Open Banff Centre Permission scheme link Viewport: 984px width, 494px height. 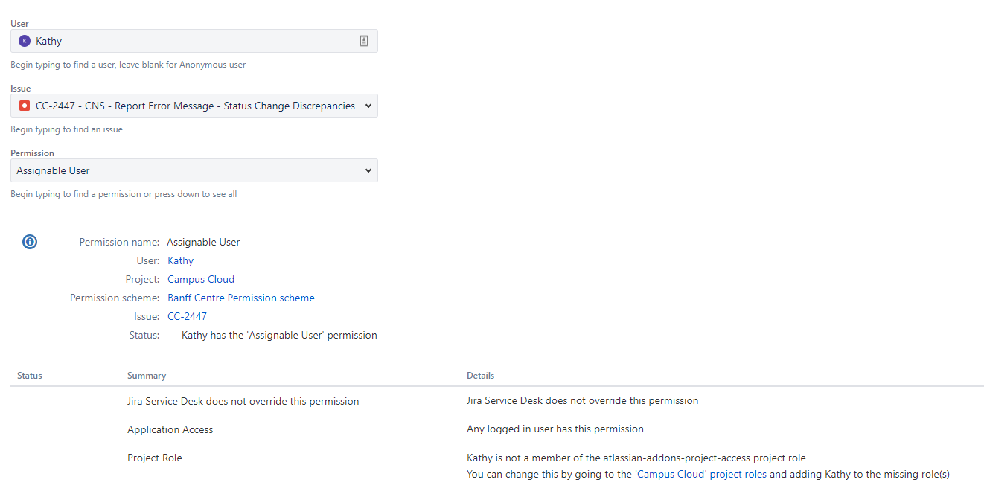click(x=241, y=298)
